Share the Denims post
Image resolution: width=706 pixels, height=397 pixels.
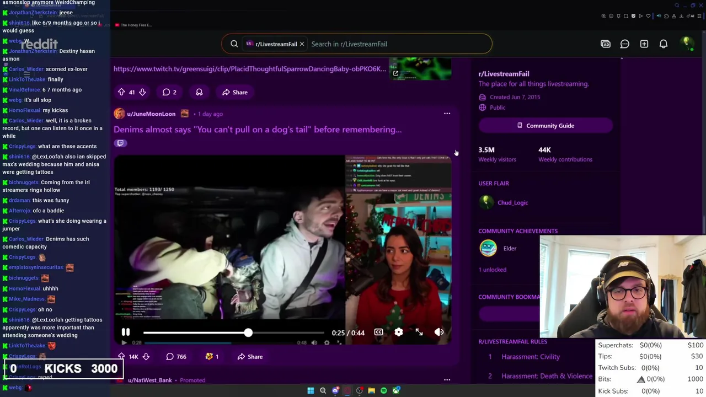pos(250,357)
